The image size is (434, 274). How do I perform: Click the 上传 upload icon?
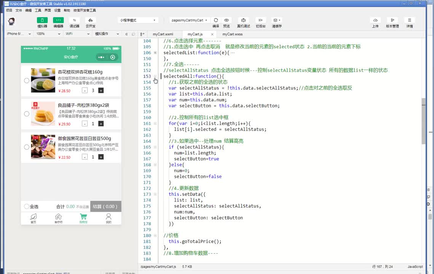click(x=375, y=20)
